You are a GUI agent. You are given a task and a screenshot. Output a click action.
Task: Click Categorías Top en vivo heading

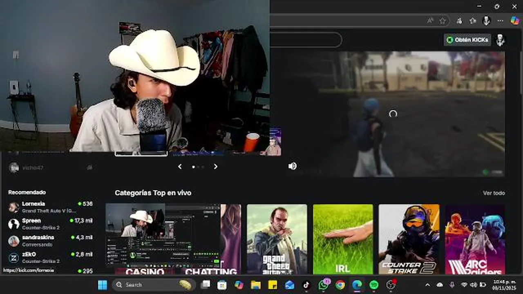(x=153, y=193)
